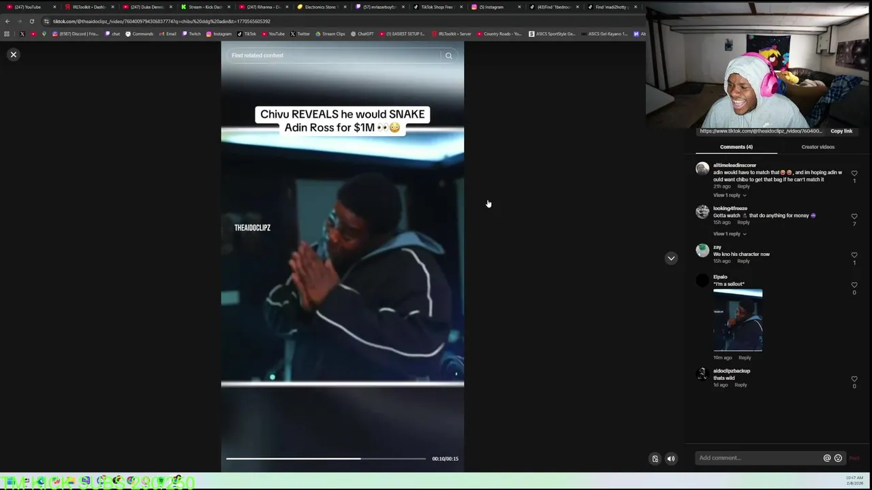Click the username Elpalo

point(720,277)
